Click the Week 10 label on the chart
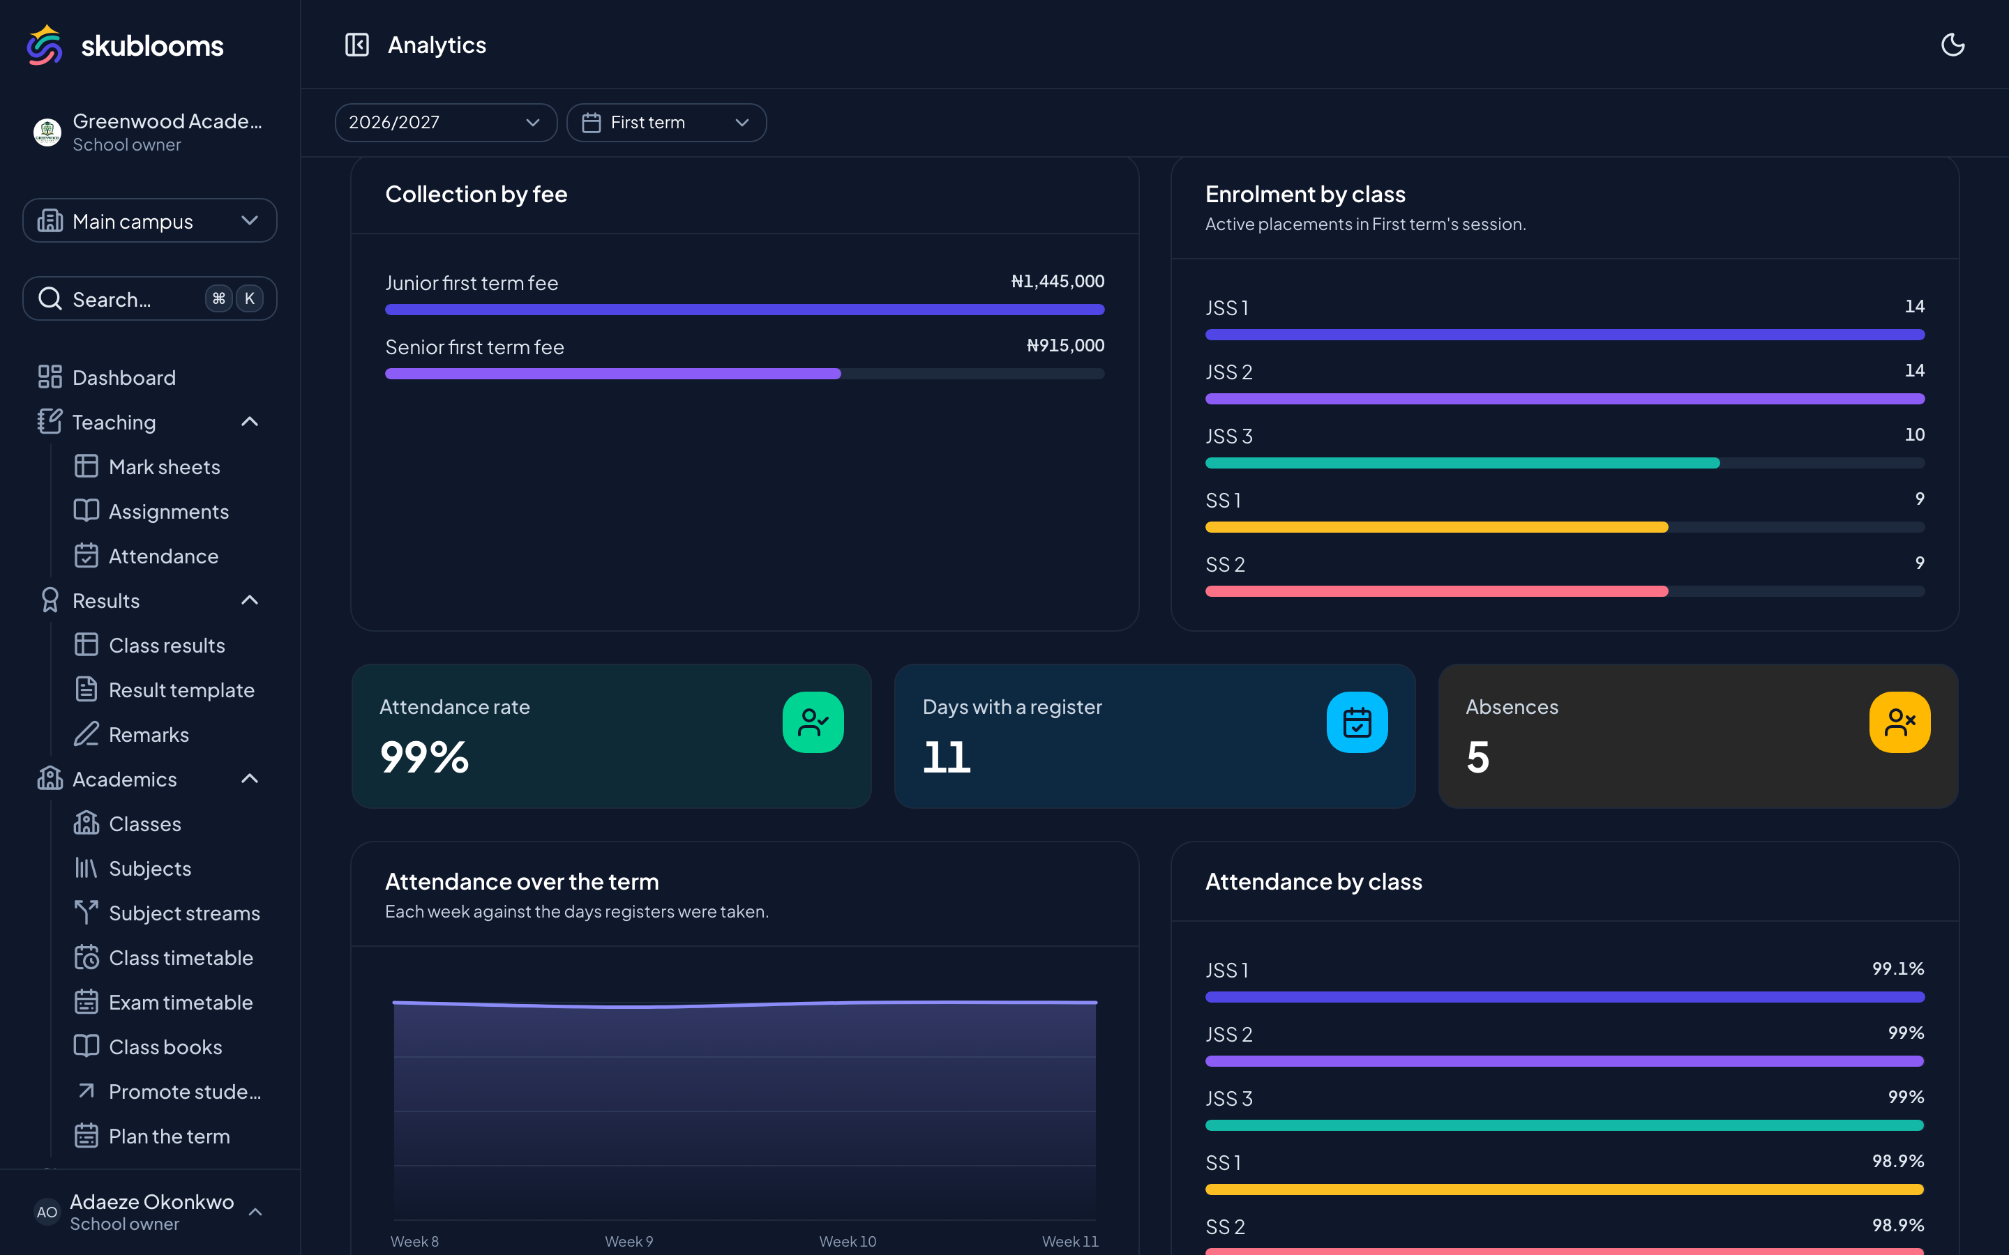This screenshot has height=1255, width=2009. [848, 1241]
